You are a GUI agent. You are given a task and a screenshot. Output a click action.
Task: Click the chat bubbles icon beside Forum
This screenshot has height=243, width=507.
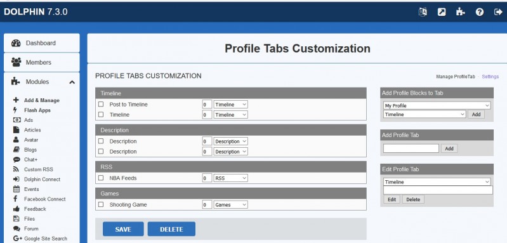16,228
